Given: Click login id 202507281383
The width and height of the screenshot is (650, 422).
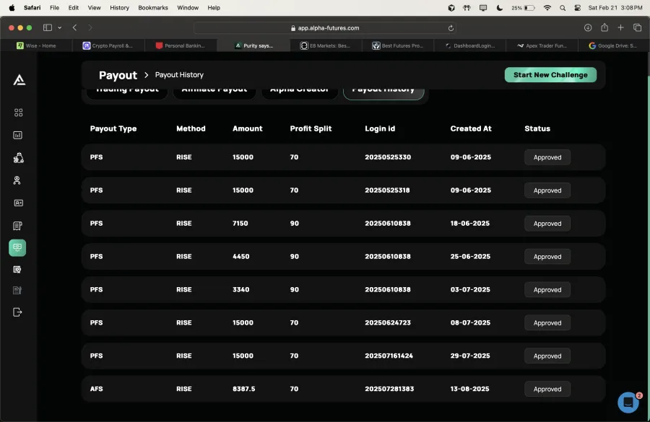Looking at the screenshot, I should pyautogui.click(x=389, y=389).
